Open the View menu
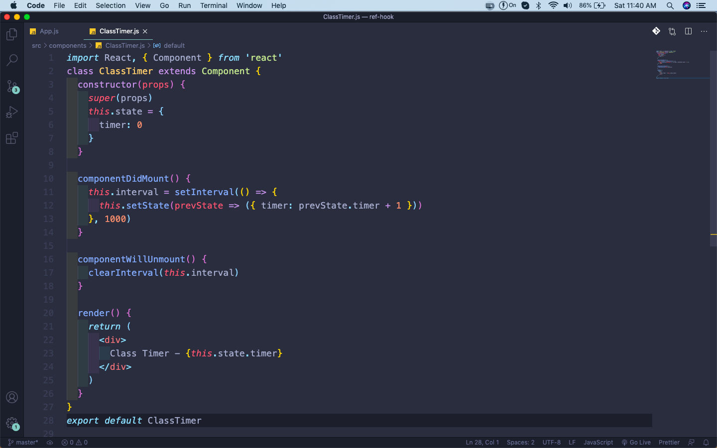Image resolution: width=717 pixels, height=448 pixels. (142, 5)
